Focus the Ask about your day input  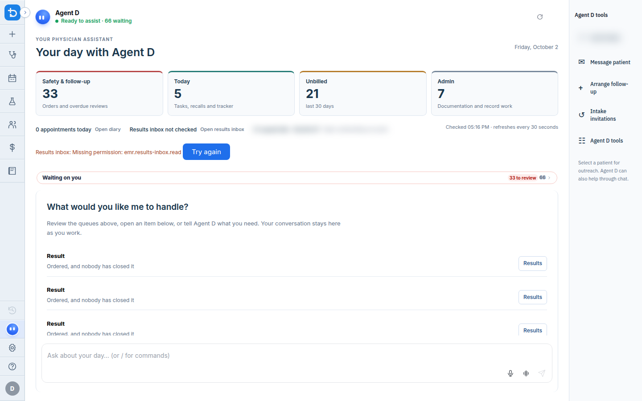click(x=297, y=356)
